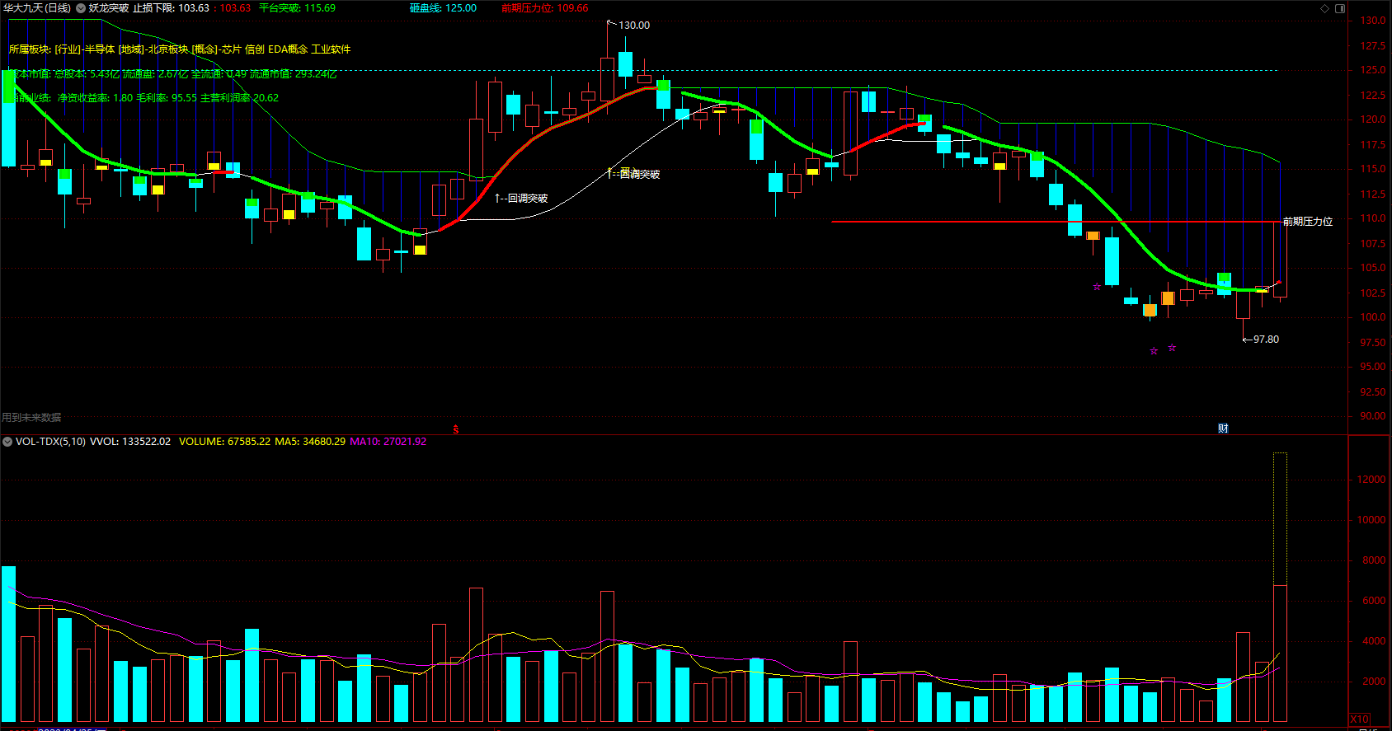
Task: Click the MA5: 34680.29 value
Action: click(310, 442)
